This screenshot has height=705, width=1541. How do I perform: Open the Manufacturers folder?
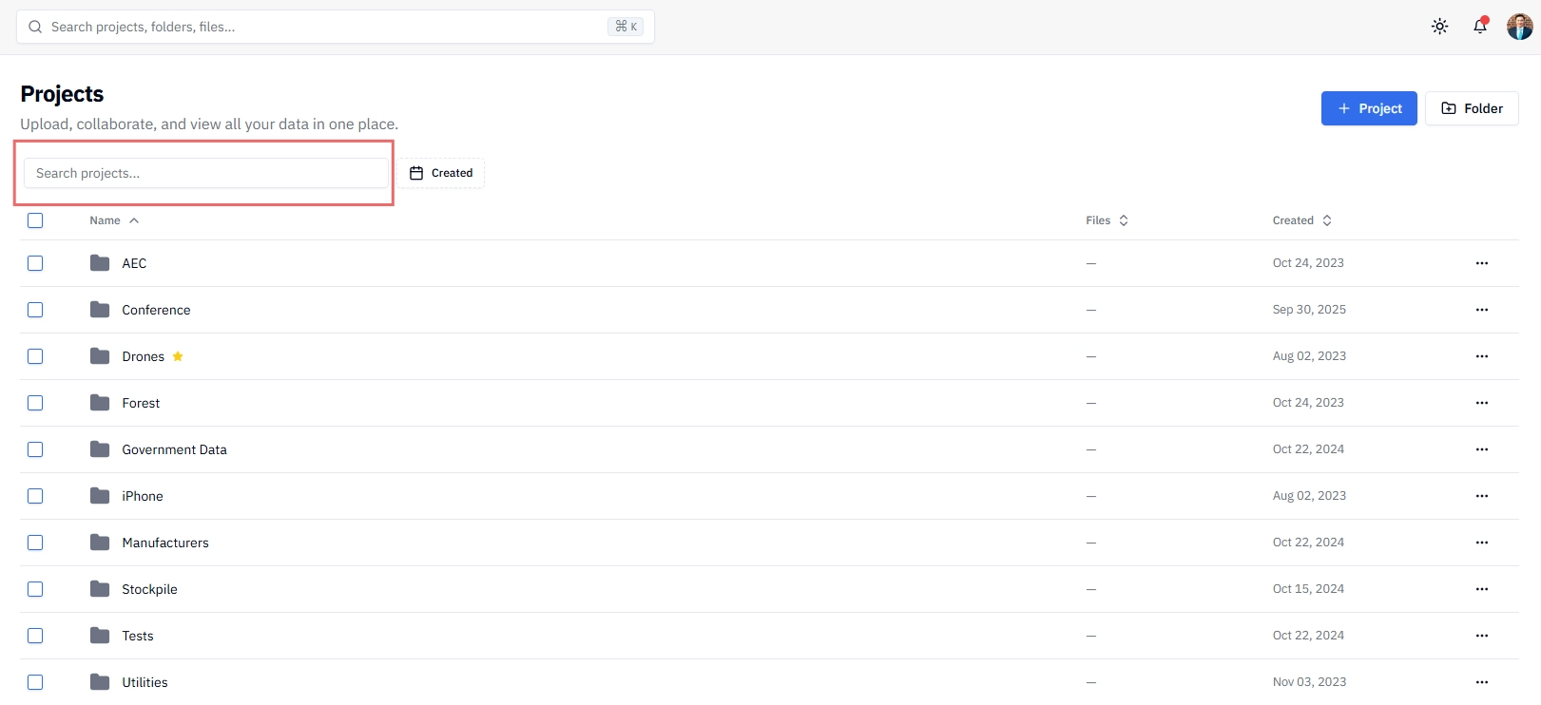[x=165, y=543]
